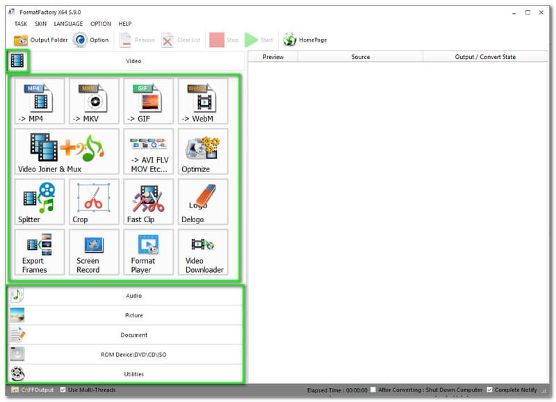This screenshot has width=556, height=402.
Task: Open the LANGUAGE menu
Action: point(68,24)
